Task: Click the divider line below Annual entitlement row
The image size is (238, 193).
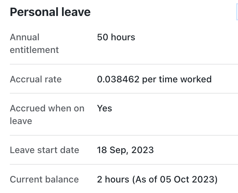Action: point(124,64)
